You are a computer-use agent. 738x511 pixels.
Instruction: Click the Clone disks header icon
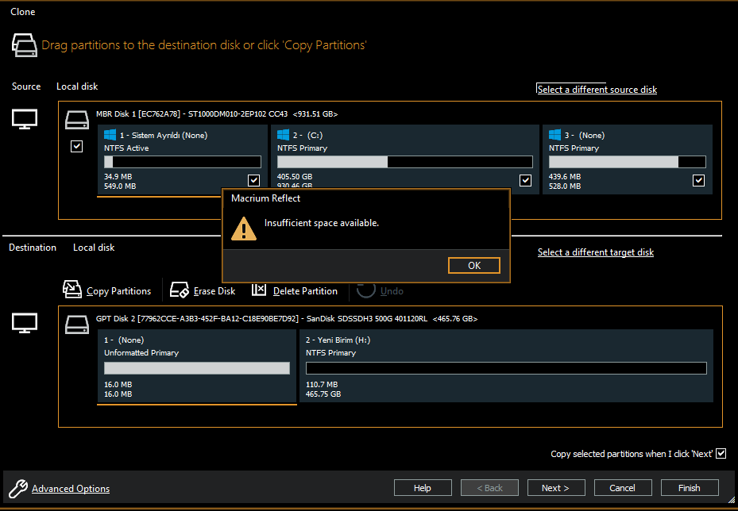pos(25,45)
